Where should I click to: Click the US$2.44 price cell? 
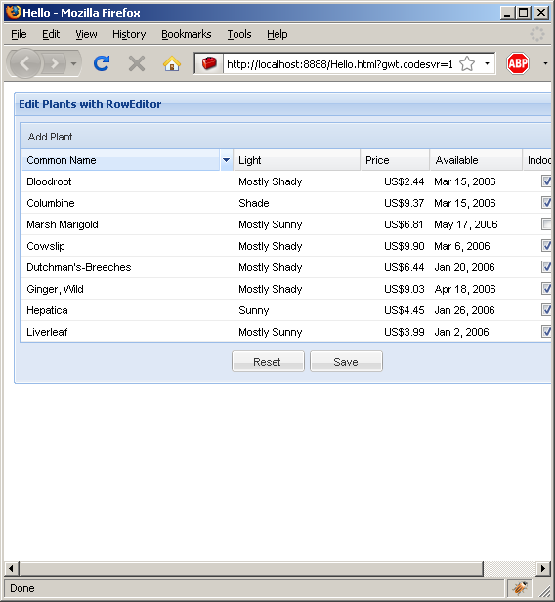[x=395, y=181]
